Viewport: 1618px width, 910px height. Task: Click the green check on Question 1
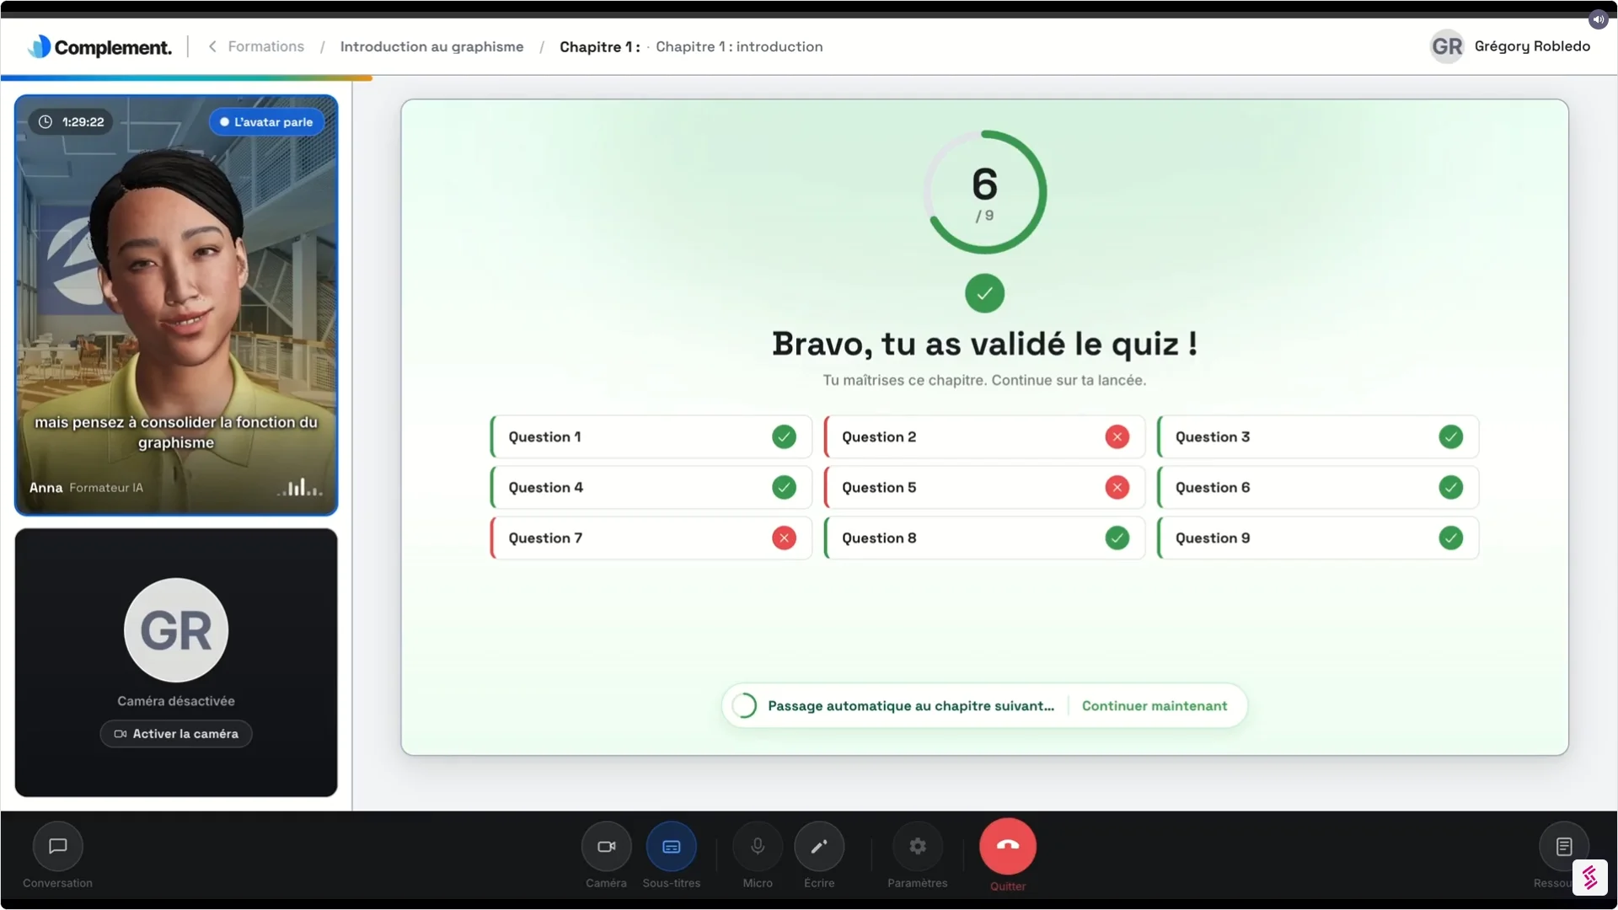784,436
